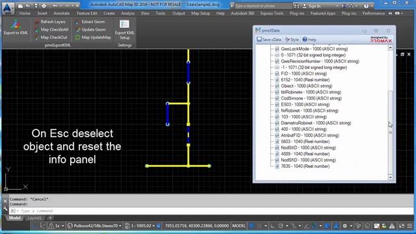Toggle lineweight display in status bar
416x234 pixels.
tap(327, 226)
